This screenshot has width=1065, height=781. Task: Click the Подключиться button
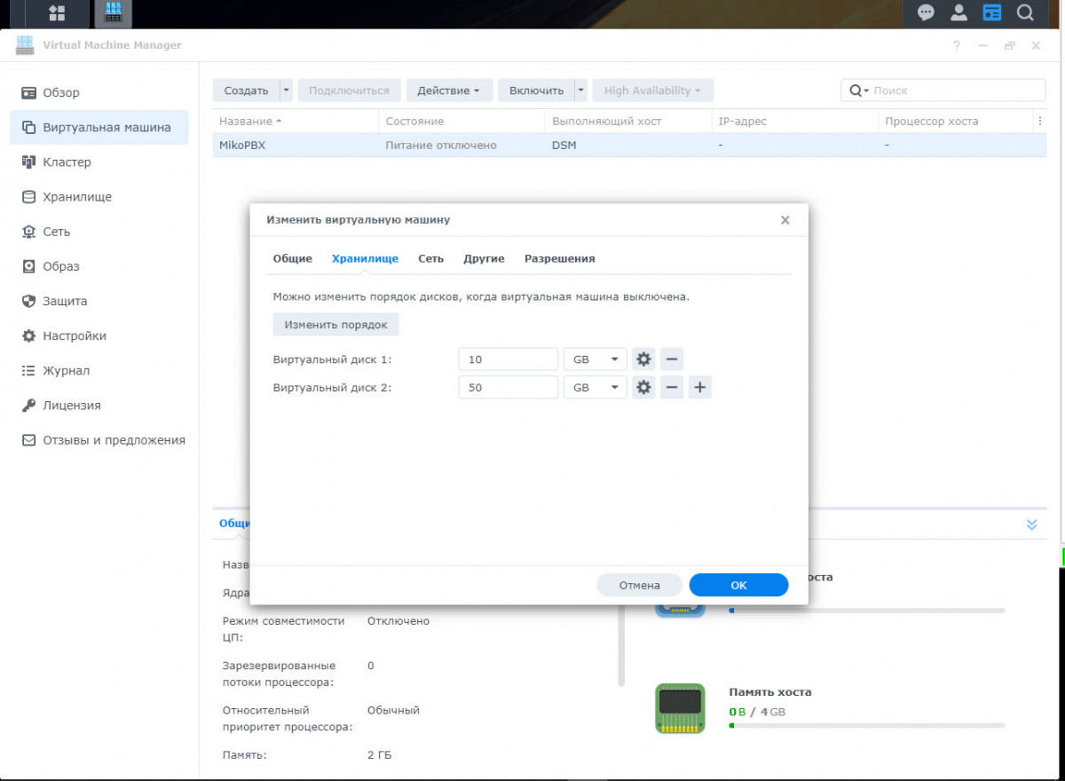point(349,91)
